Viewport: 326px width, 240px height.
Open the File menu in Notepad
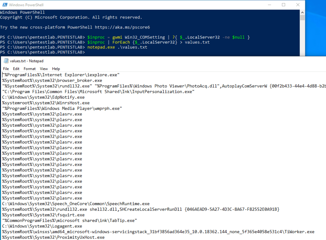(x=6, y=69)
